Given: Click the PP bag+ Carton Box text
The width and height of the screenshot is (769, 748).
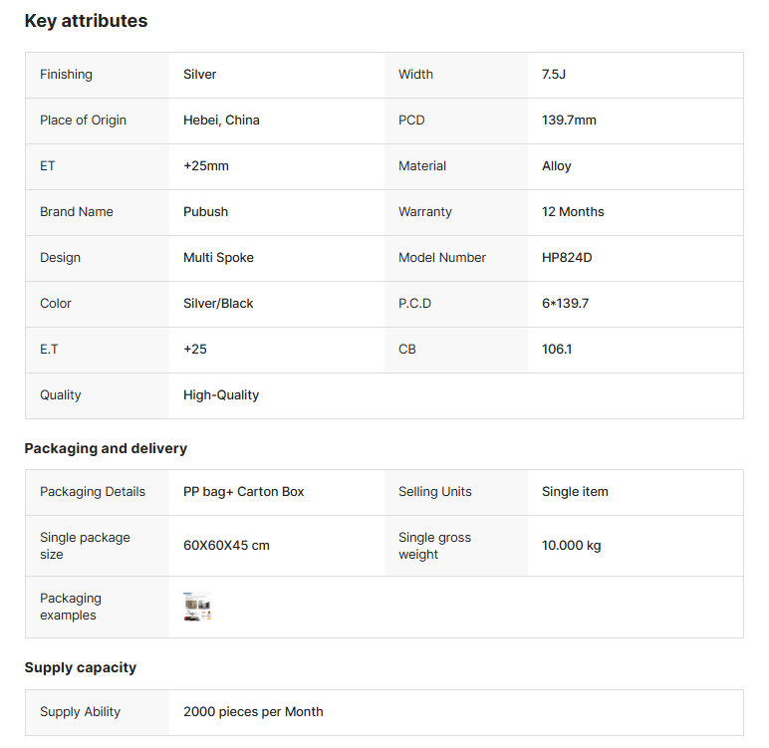Looking at the screenshot, I should point(244,492).
